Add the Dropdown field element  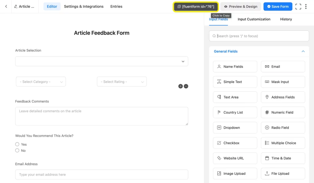pos(235,128)
